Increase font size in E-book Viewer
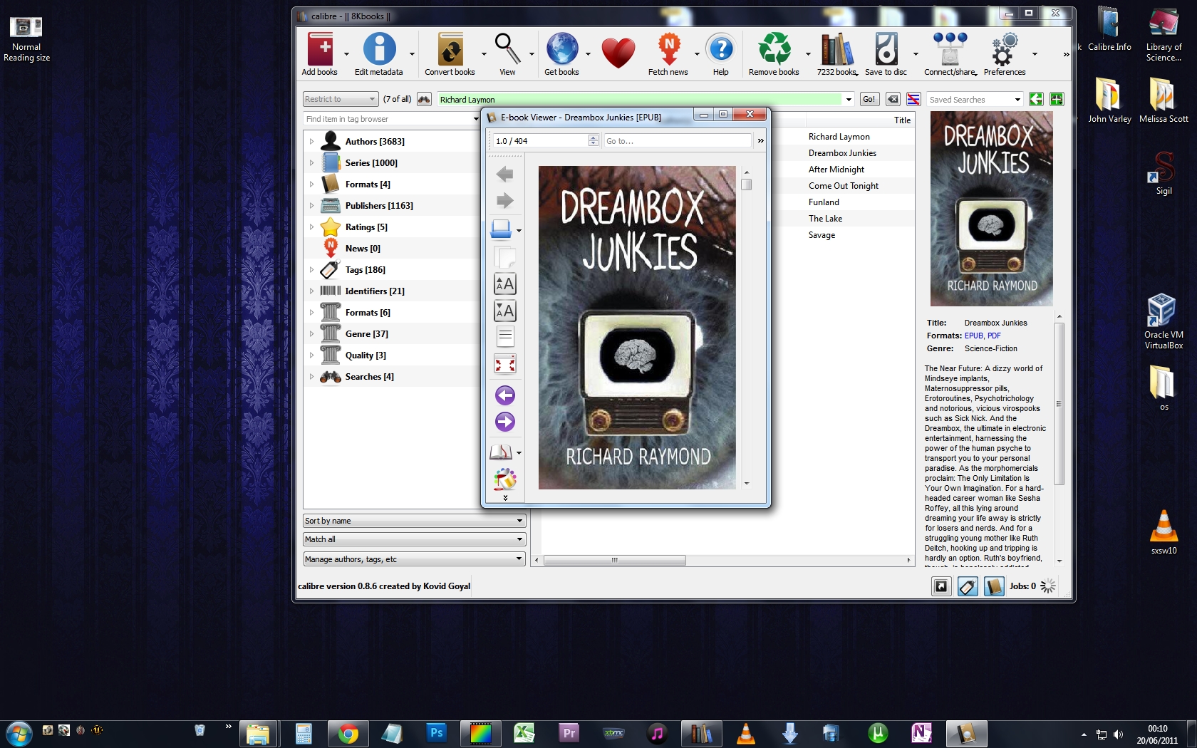1197x748 pixels. pos(504,284)
